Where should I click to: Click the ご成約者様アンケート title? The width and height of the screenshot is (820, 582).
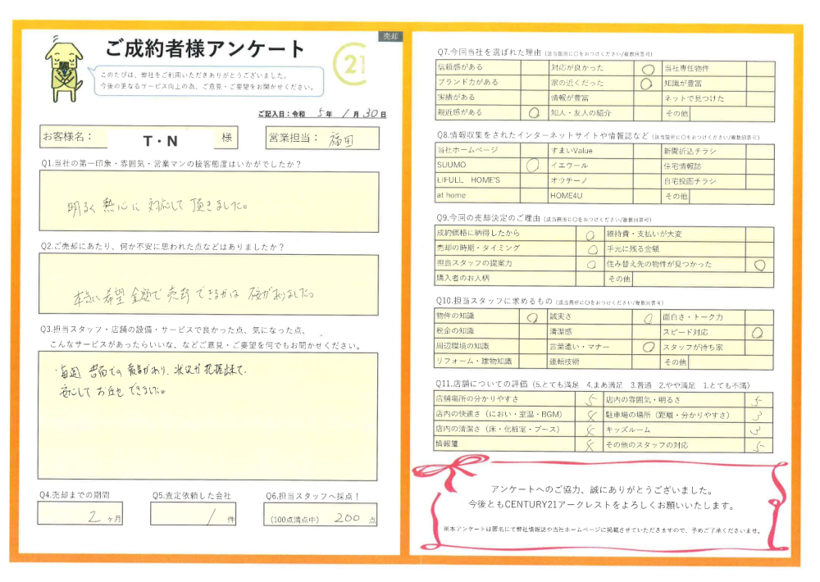point(205,48)
